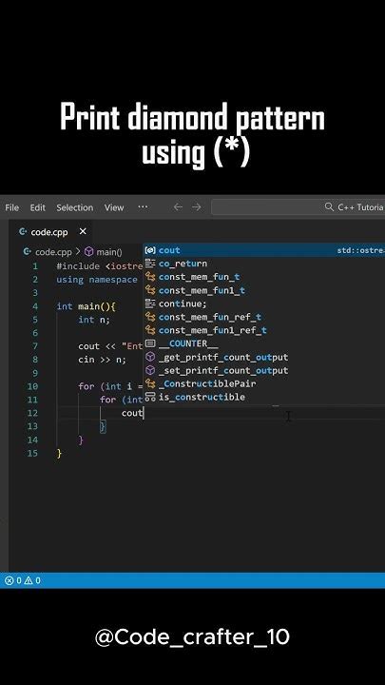Open the File menu
The width and height of the screenshot is (385, 685).
click(11, 207)
